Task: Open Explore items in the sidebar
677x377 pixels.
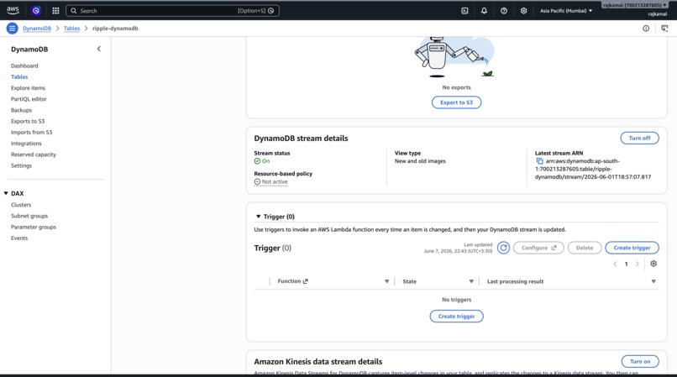Action: click(x=28, y=88)
